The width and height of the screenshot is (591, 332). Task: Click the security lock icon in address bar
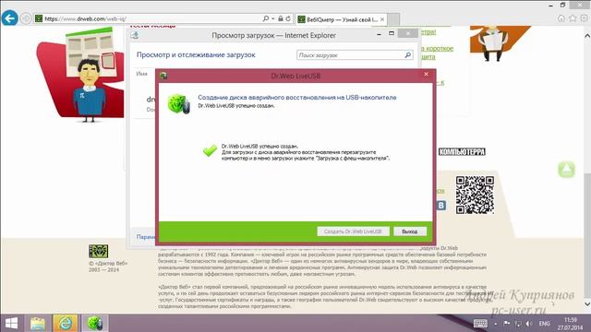pos(281,18)
